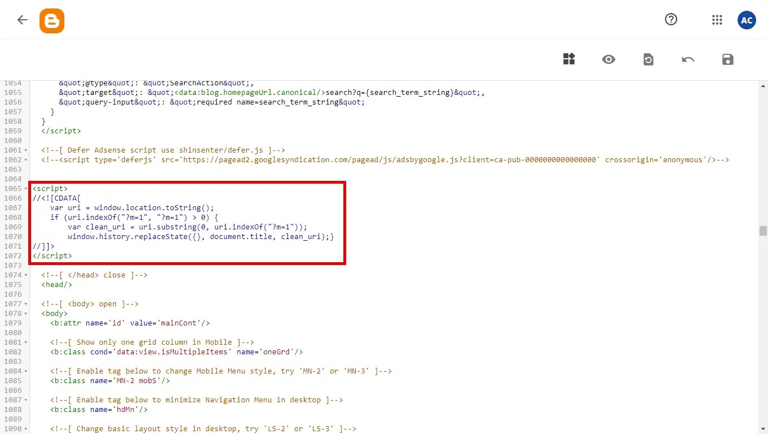Open the Blogger home logo
Screen dimensions: 768x434
click(x=52, y=20)
